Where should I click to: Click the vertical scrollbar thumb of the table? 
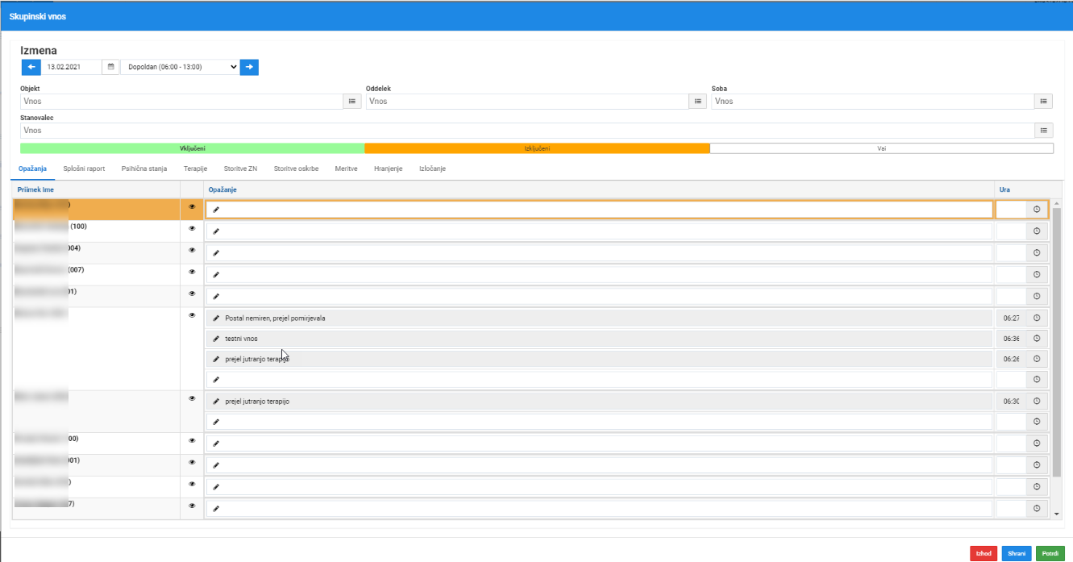[1057, 342]
